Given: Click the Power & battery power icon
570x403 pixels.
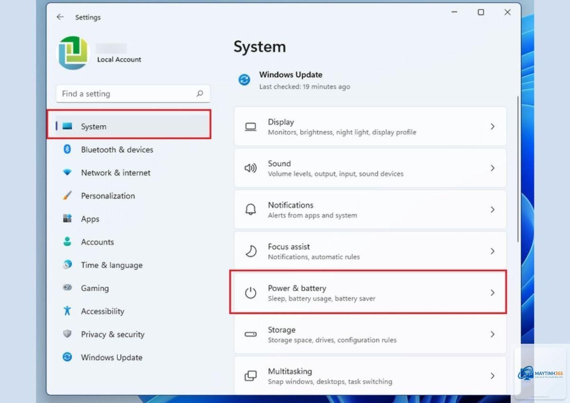Looking at the screenshot, I should [250, 293].
